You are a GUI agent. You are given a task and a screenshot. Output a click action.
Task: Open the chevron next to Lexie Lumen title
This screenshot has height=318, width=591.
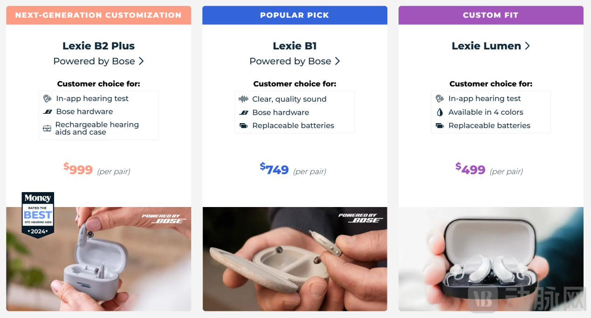(528, 46)
